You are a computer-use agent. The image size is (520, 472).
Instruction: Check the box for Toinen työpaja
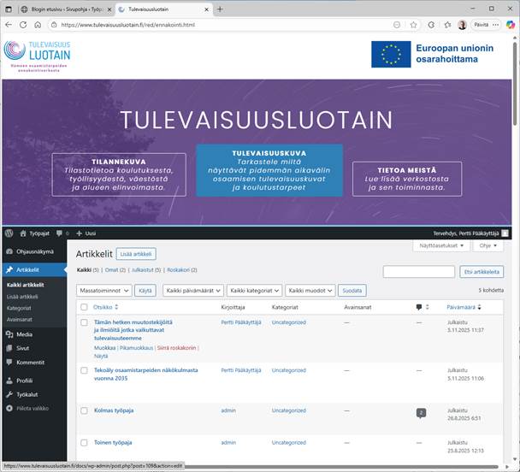click(x=84, y=442)
